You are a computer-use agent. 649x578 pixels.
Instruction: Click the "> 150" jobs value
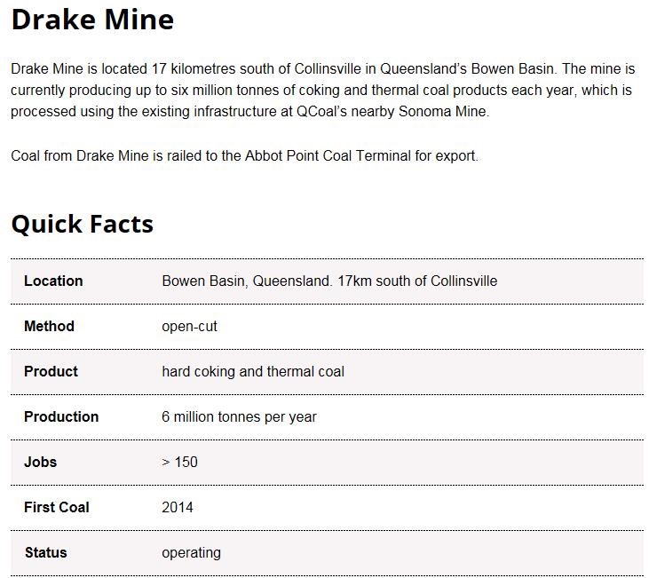179,462
